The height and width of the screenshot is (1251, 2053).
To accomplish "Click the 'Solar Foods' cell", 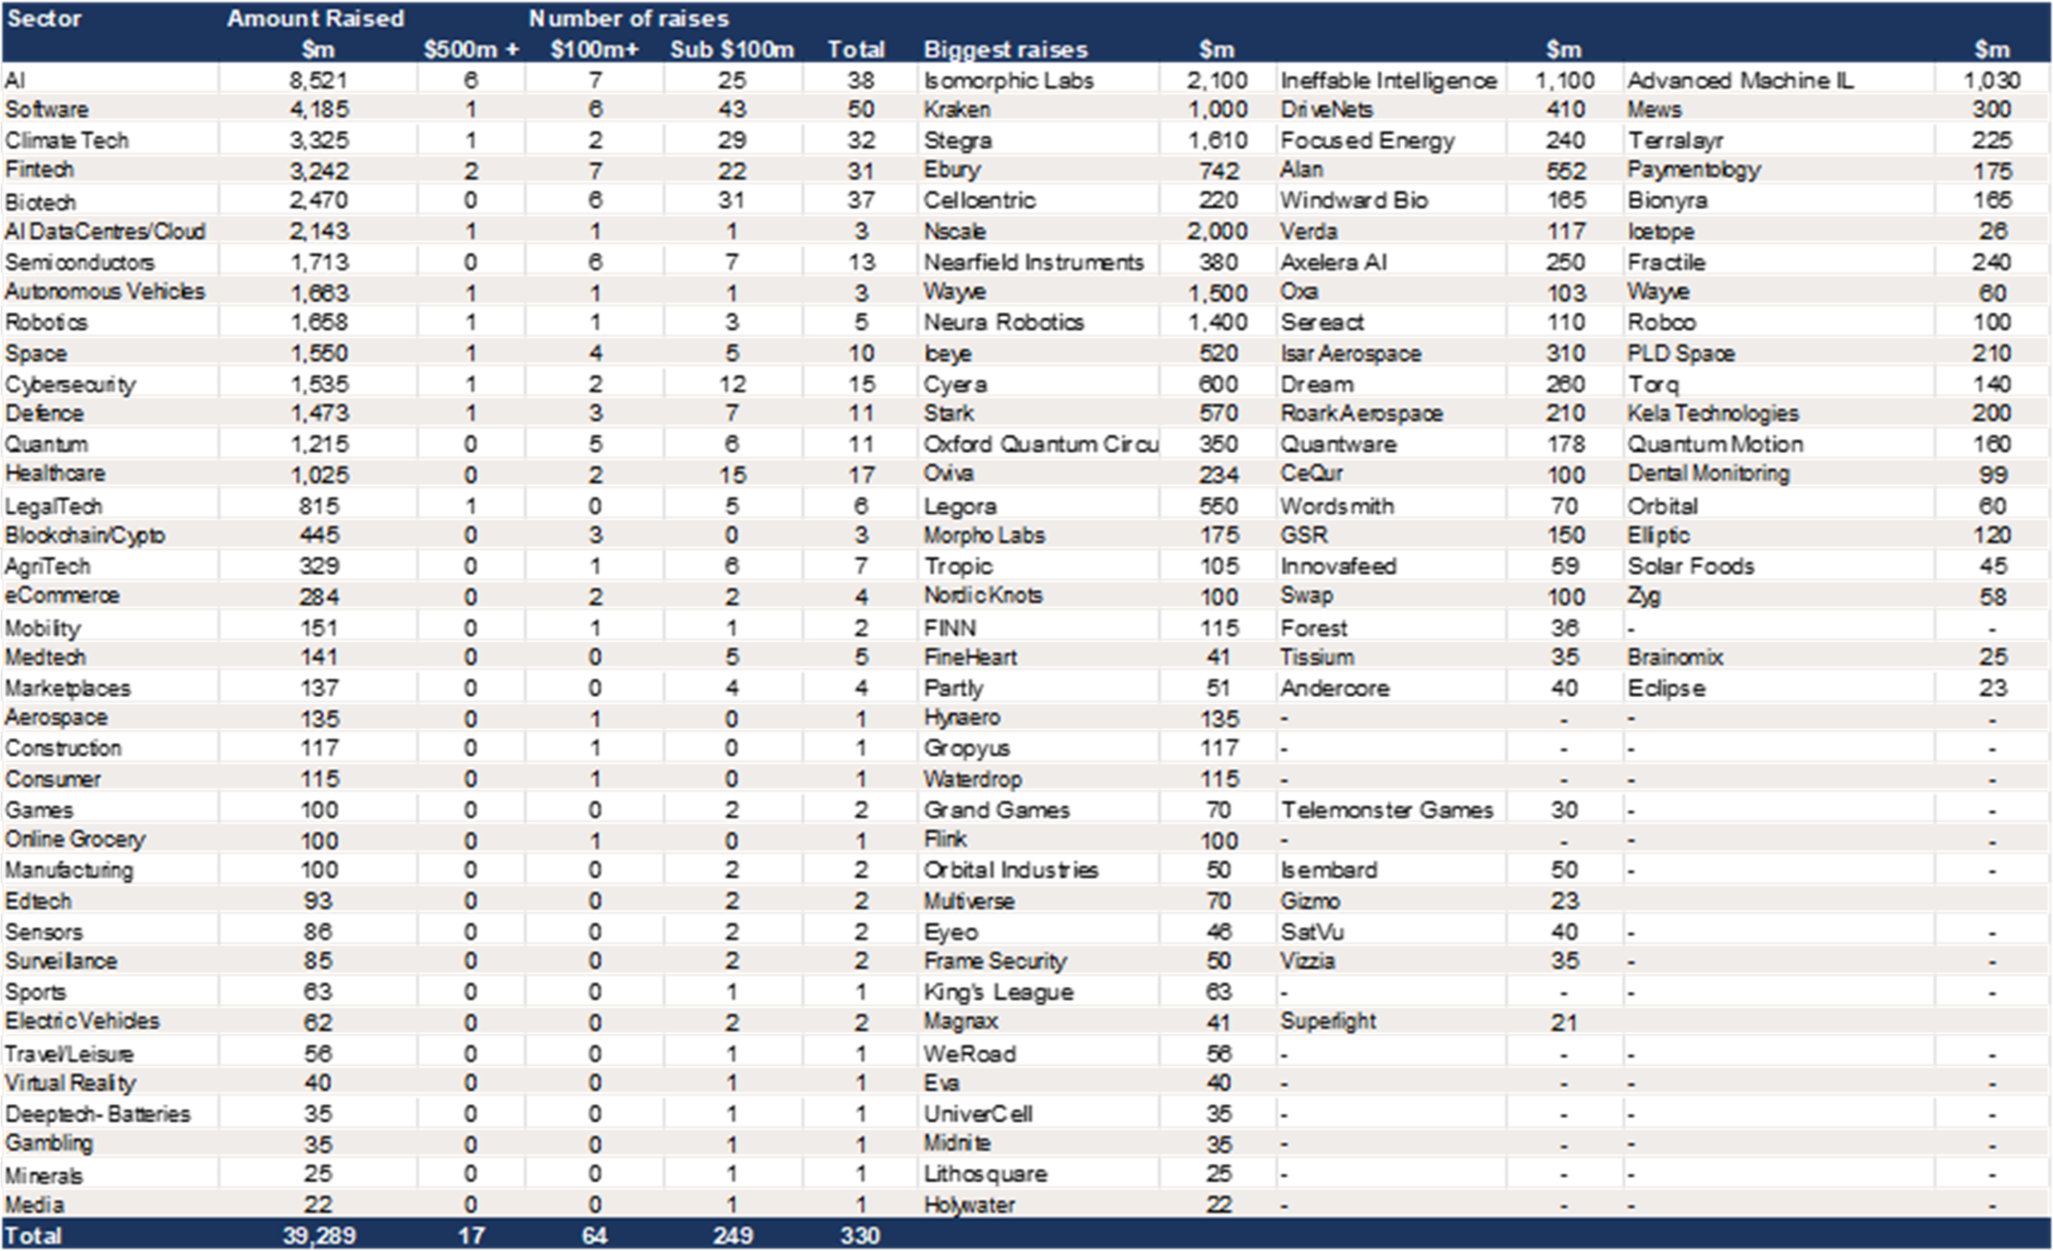I will [x=1690, y=566].
